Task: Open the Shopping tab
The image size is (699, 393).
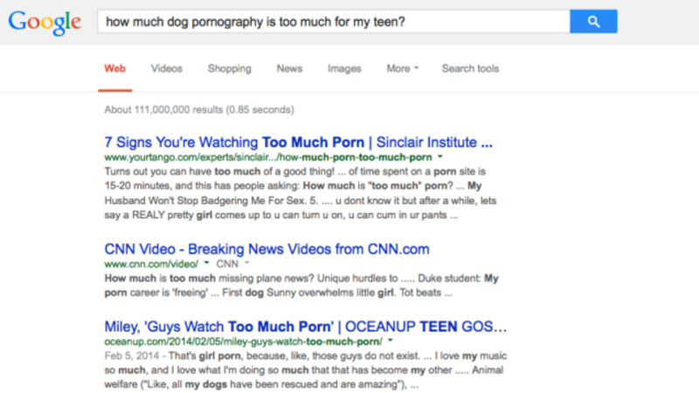Action: pos(229,69)
